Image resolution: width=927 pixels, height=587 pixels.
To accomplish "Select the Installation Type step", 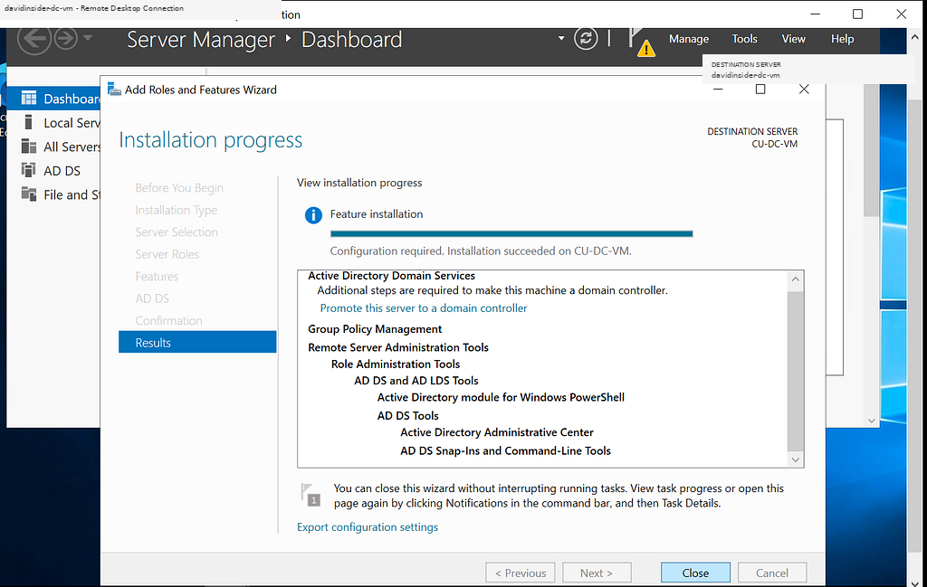I will [x=177, y=210].
